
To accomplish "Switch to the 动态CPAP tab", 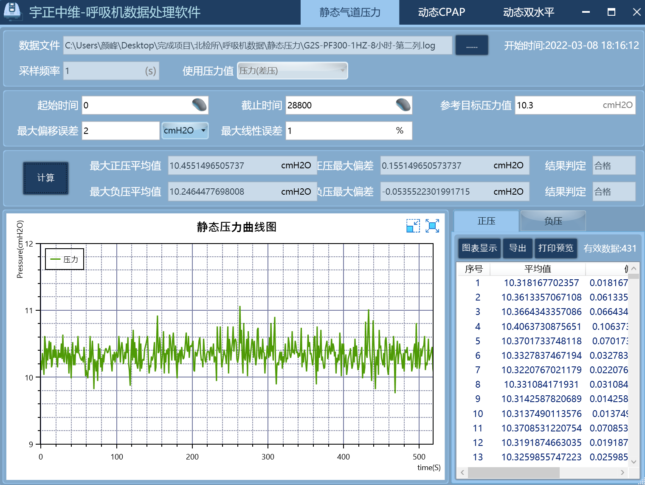I will pos(441,12).
